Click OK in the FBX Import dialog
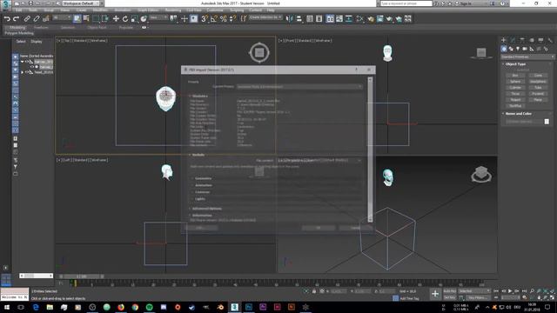Viewport: 557px width, 313px height. [x=319, y=228]
